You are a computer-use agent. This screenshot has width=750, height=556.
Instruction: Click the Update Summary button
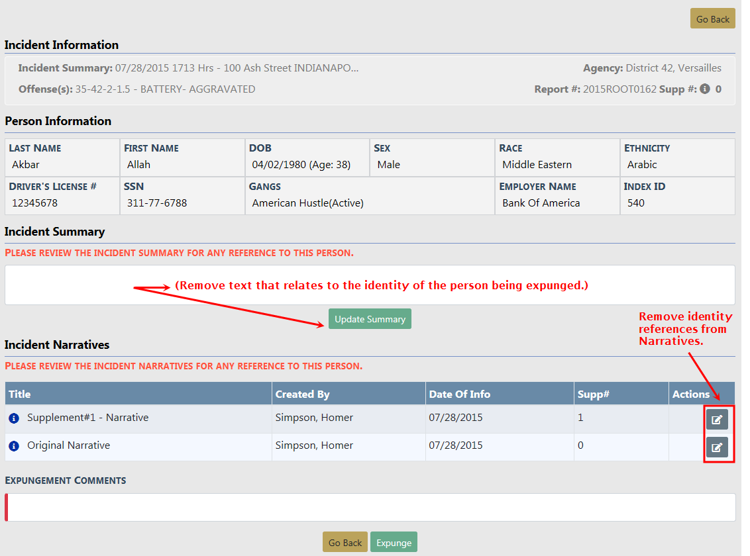coord(370,319)
